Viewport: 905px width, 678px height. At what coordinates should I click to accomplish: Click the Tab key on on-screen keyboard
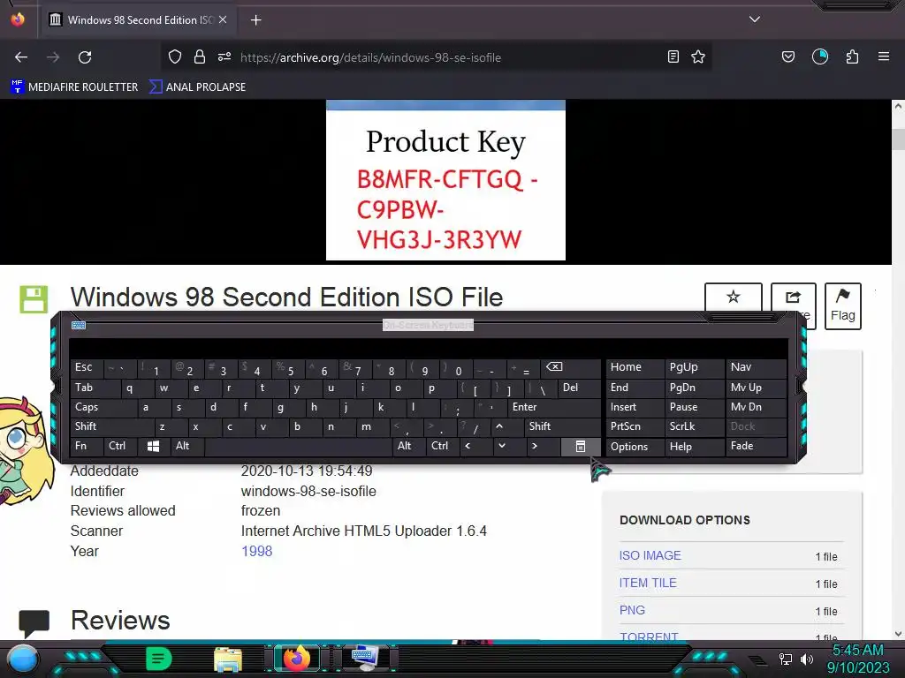click(x=95, y=388)
